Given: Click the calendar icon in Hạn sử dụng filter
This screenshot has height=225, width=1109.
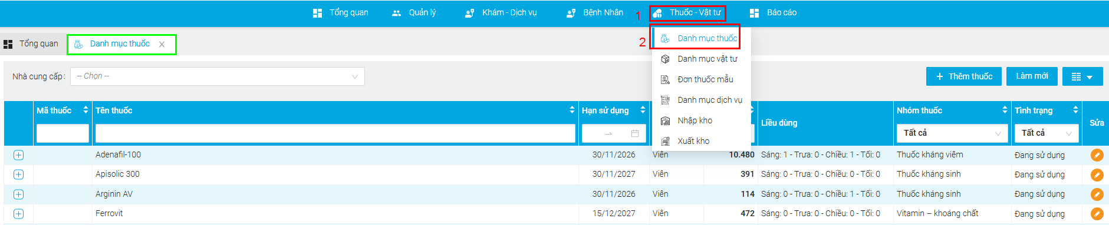Looking at the screenshot, I should [635, 134].
